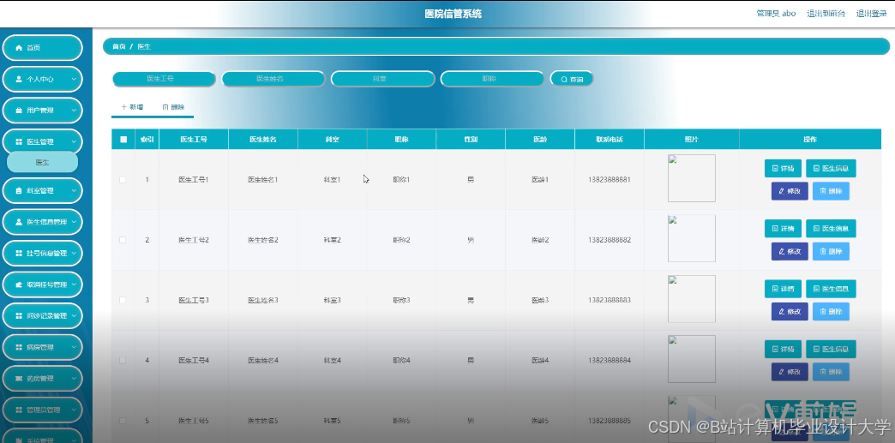
Task: Focus the 医生工号 search field
Action: 164,79
